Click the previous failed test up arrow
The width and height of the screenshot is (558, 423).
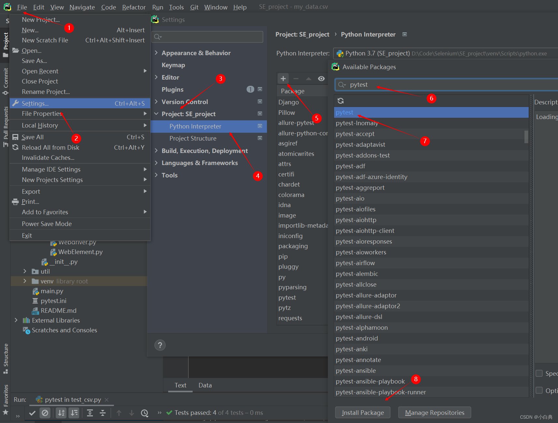point(119,413)
